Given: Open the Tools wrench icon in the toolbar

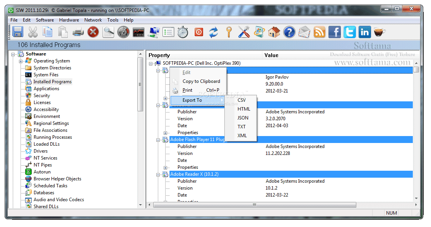Looking at the screenshot, I should [x=244, y=32].
